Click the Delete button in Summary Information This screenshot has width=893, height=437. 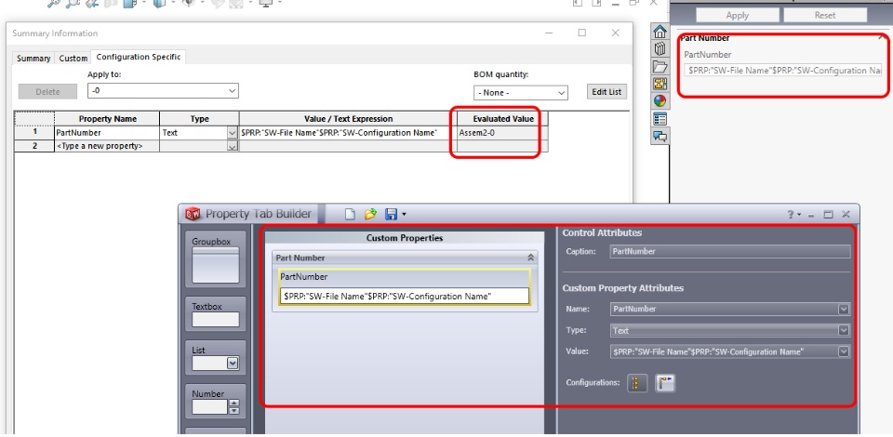47,92
